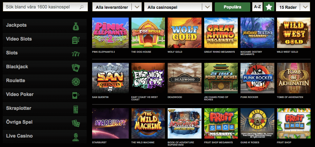Select the Skraplotter category

click(45, 108)
